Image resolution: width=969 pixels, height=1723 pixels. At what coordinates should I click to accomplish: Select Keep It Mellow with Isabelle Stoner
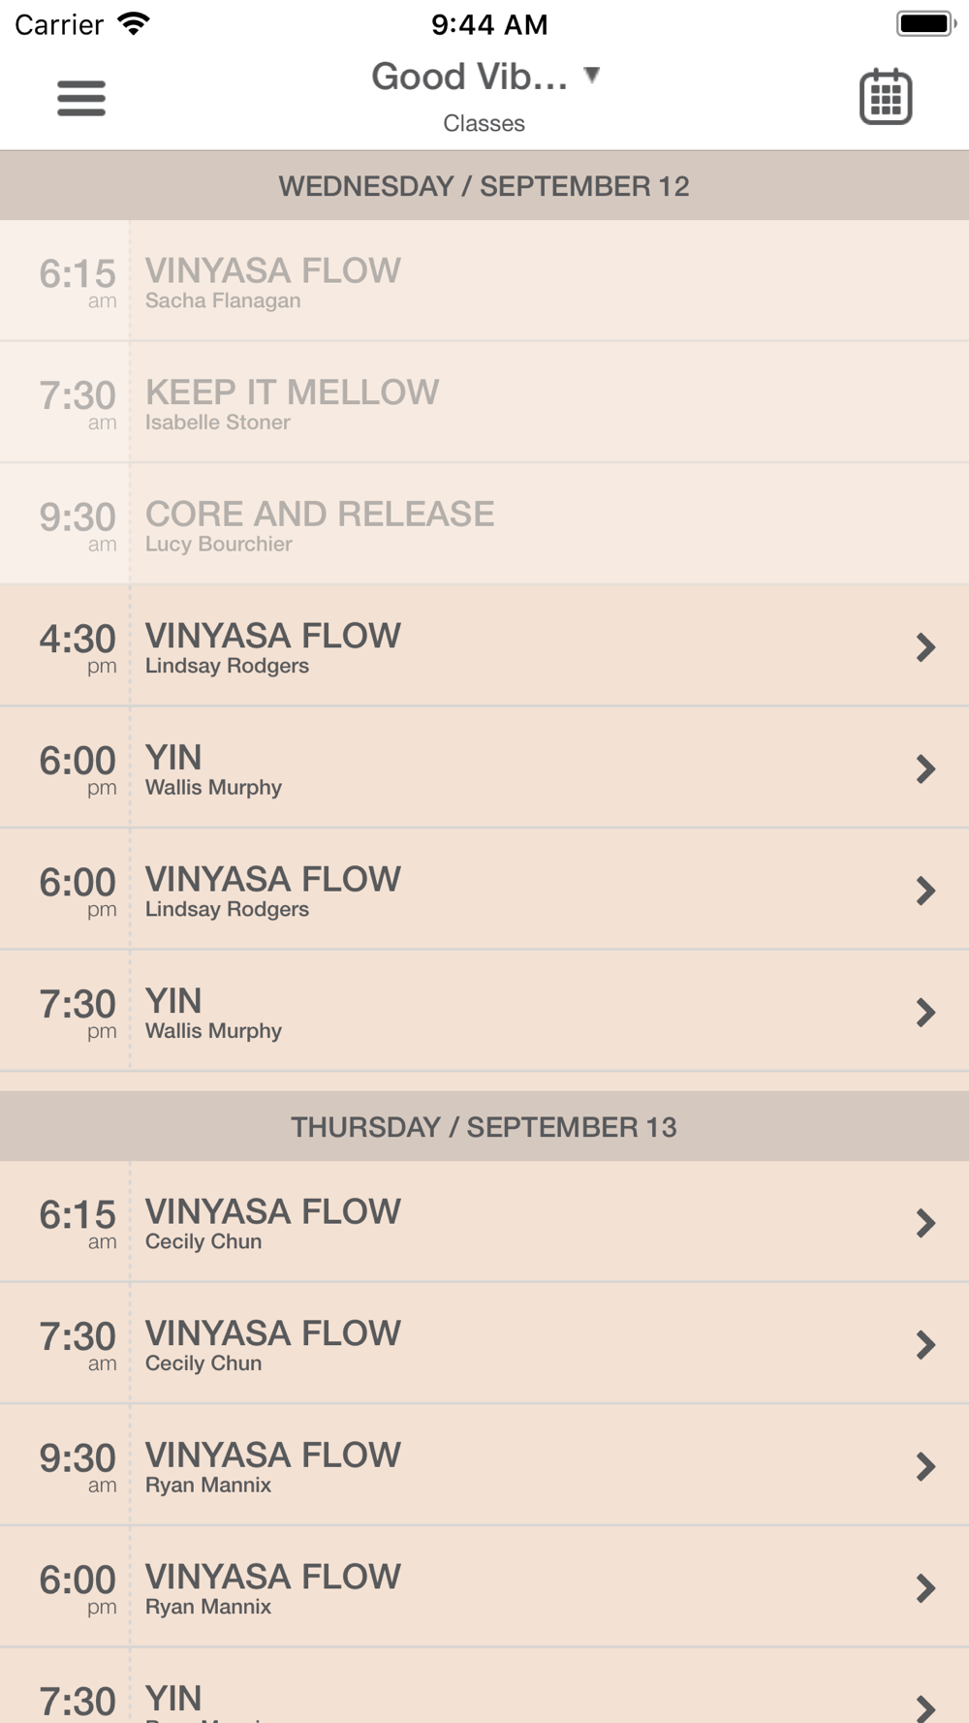click(484, 402)
